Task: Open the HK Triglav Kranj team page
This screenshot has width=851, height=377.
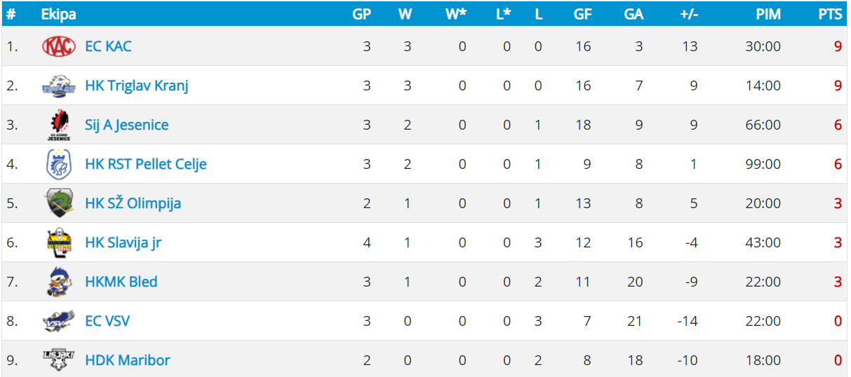Action: click(136, 85)
